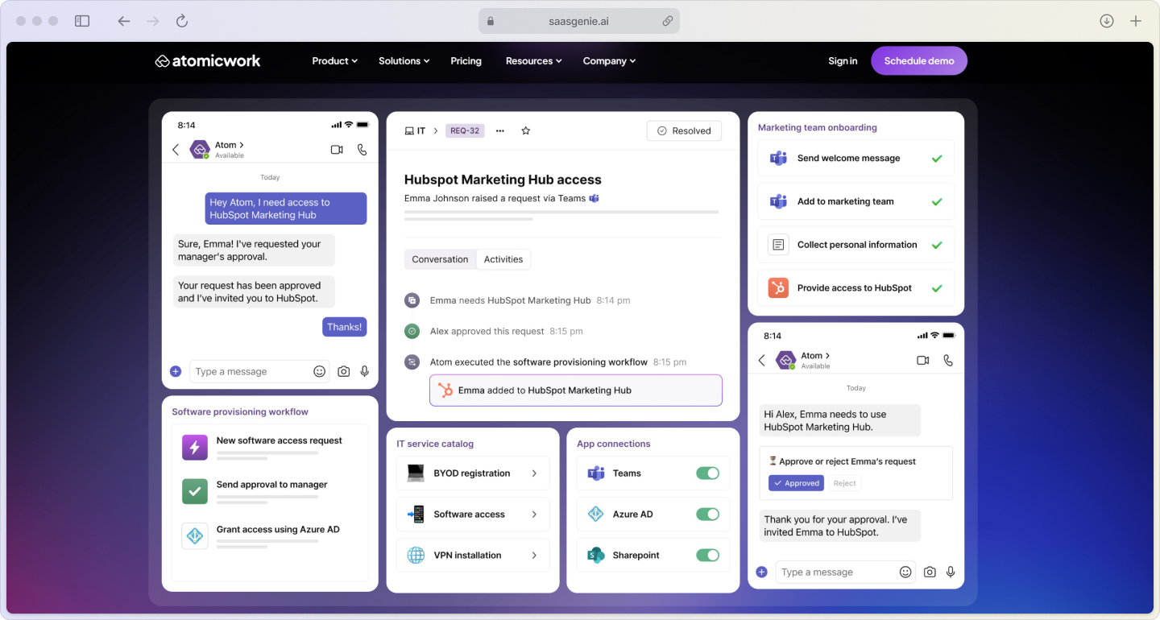The width and height of the screenshot is (1160, 620).
Task: Switch to the Activities tab
Action: [503, 259]
